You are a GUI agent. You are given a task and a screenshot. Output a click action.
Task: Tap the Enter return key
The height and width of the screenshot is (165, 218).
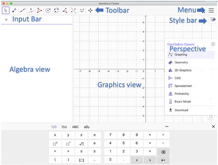163,160
